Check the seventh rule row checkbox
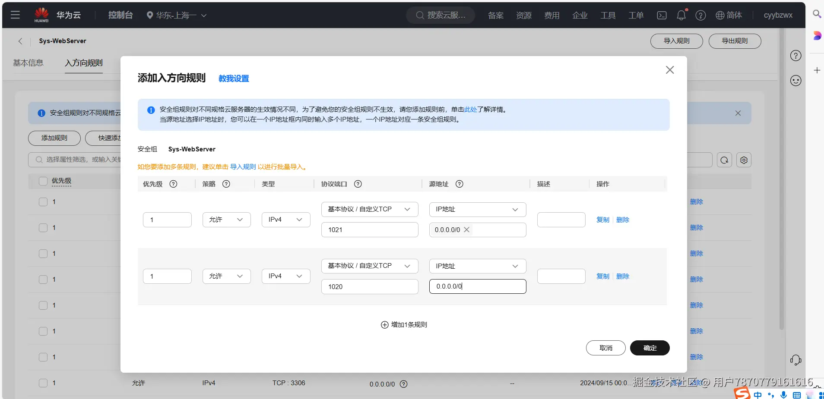 coord(43,357)
